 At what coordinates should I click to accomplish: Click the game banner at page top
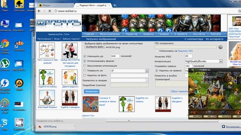151,23
